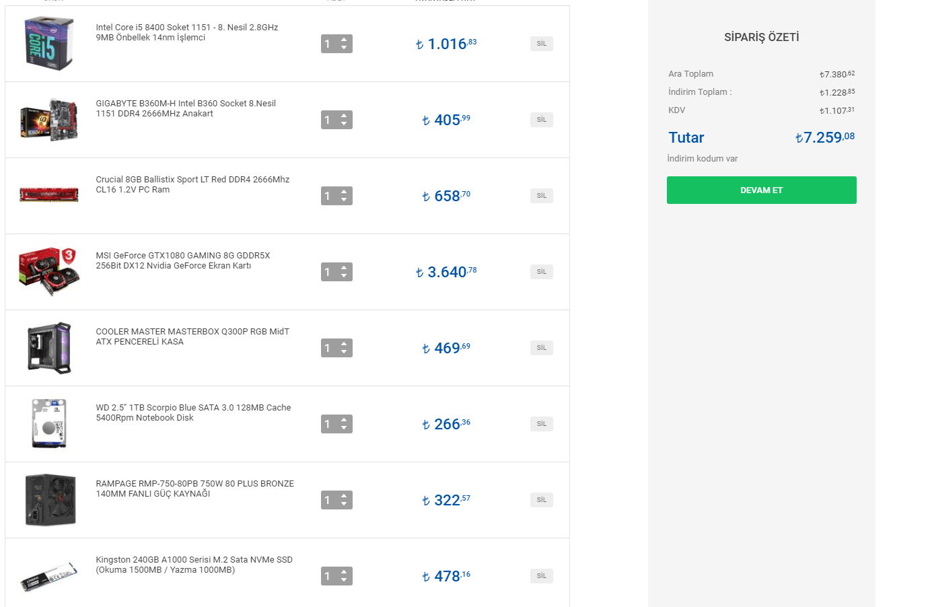This screenshot has height=607, width=928.
Task: Open the Cooler Master Q300P case image
Action: (48, 348)
